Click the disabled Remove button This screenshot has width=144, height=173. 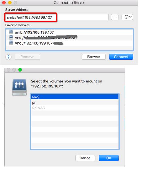[27, 57]
